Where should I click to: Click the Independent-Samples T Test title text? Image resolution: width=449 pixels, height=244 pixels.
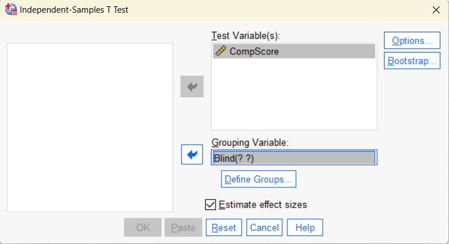[74, 10]
